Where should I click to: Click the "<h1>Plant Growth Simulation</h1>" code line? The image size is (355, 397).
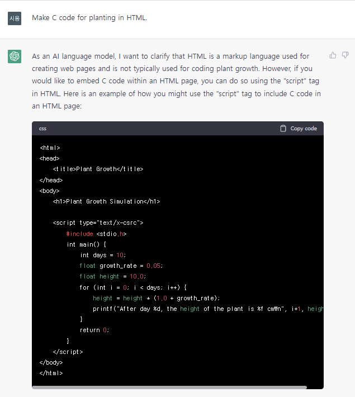[106, 201]
